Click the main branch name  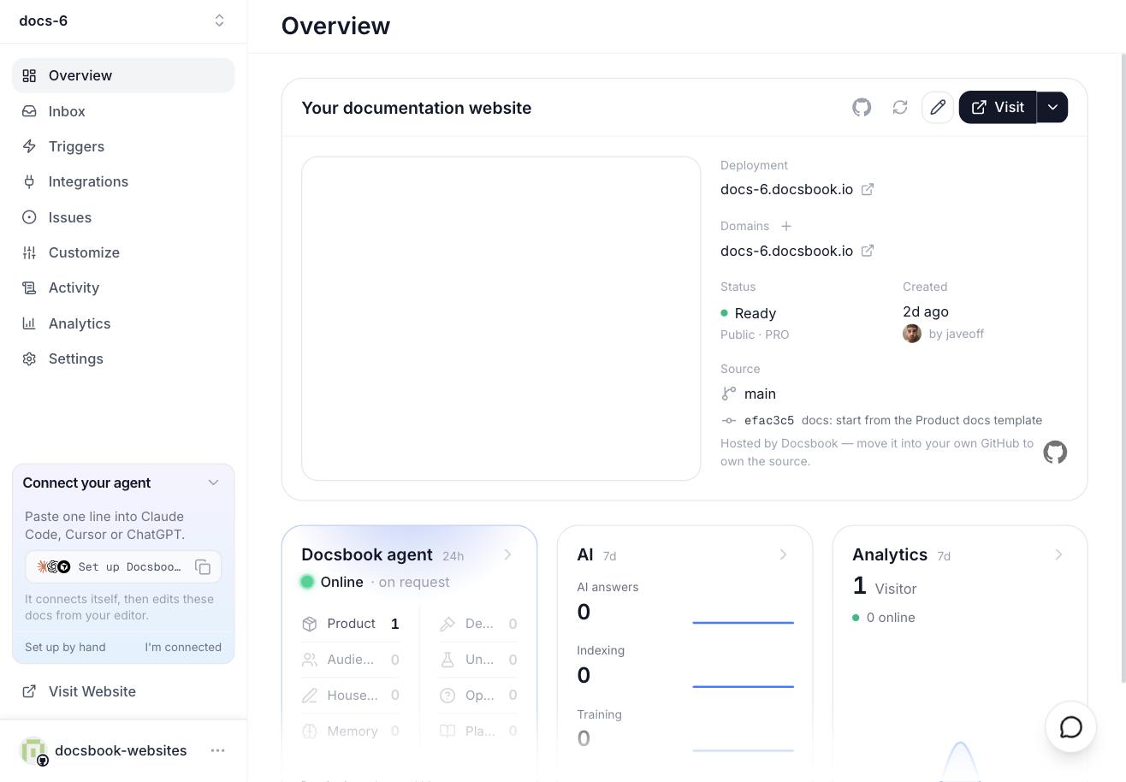click(760, 394)
